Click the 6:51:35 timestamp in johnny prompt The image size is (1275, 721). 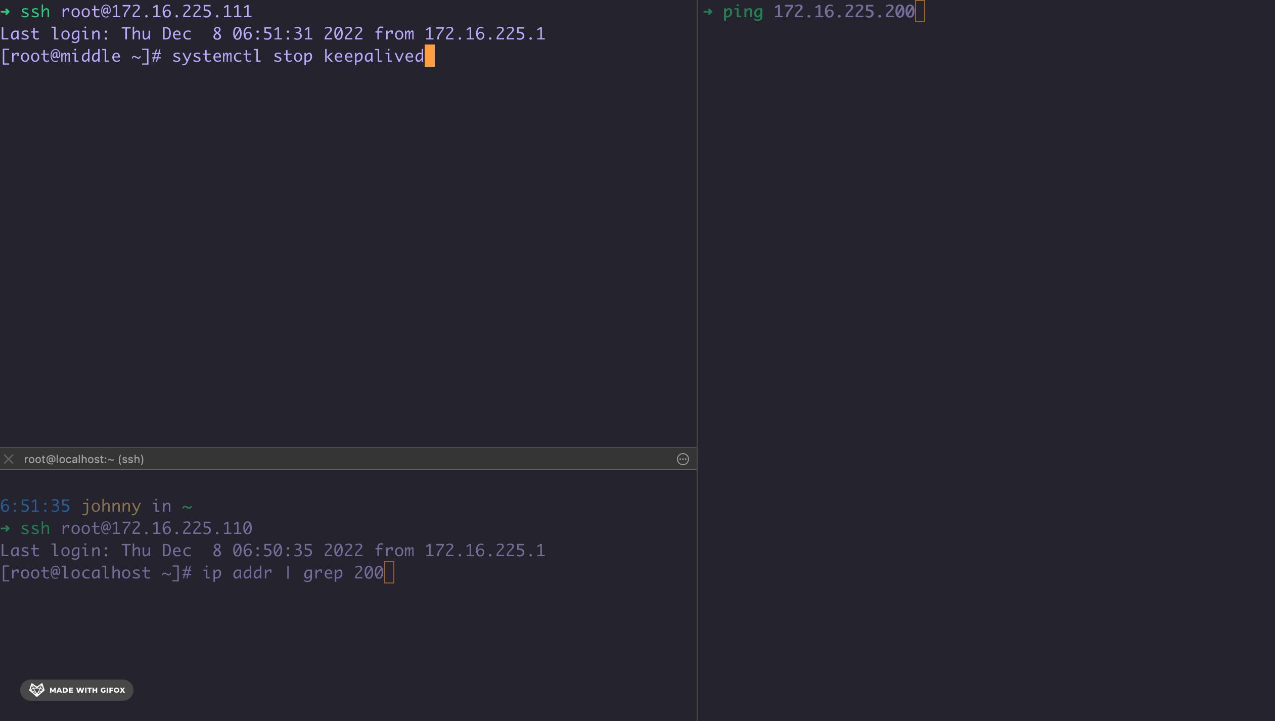click(x=35, y=506)
